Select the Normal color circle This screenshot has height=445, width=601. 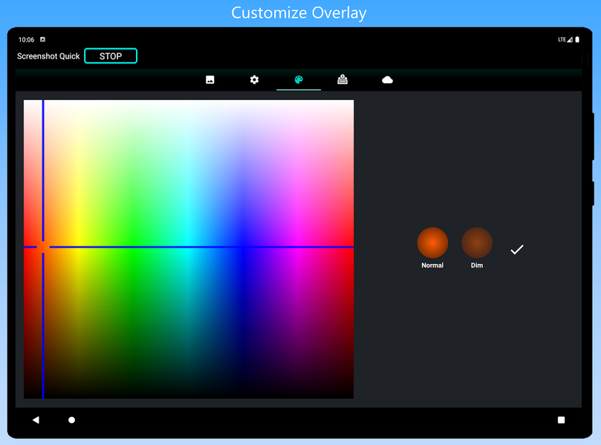pos(432,243)
